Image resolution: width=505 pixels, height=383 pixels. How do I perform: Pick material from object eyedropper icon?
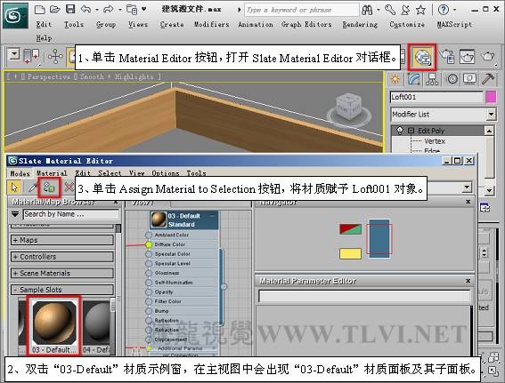[32, 187]
